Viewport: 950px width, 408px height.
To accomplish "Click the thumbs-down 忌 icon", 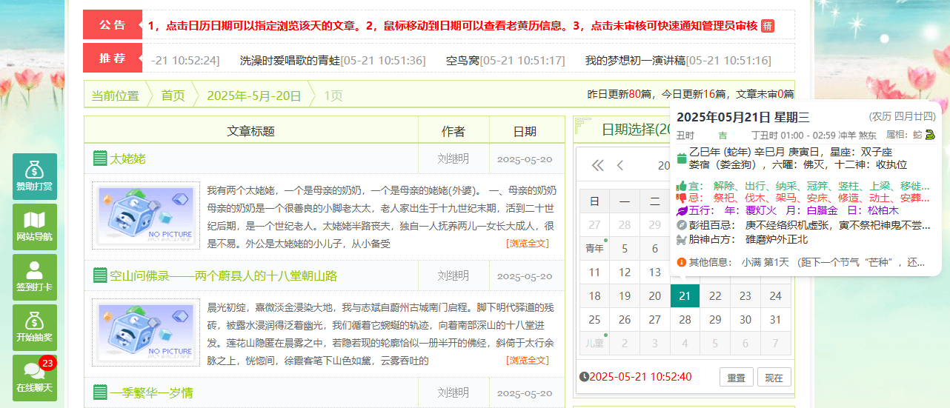I will (x=682, y=198).
